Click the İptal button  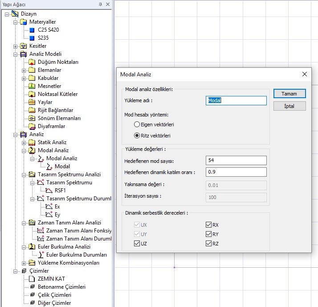(289, 106)
